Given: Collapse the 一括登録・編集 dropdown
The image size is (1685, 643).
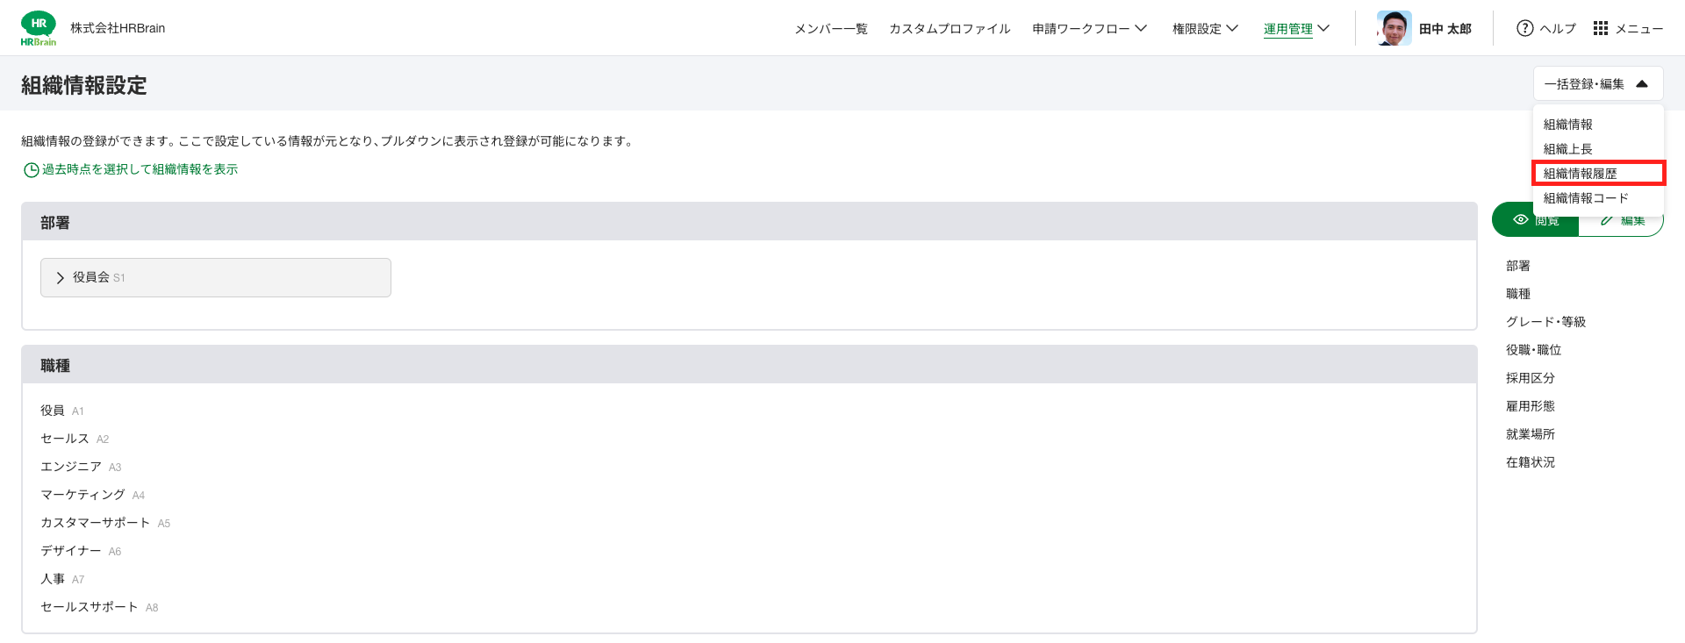Looking at the screenshot, I should click(1598, 84).
